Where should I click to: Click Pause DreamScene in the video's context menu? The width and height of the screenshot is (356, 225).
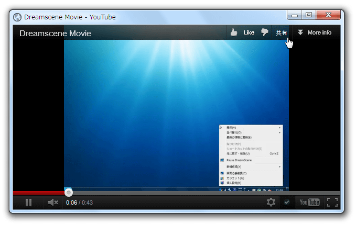pos(239,160)
